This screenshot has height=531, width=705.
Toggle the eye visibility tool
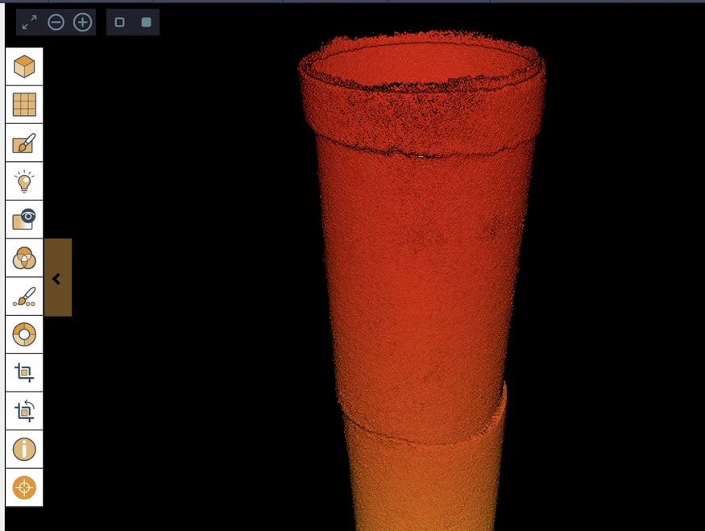(24, 219)
